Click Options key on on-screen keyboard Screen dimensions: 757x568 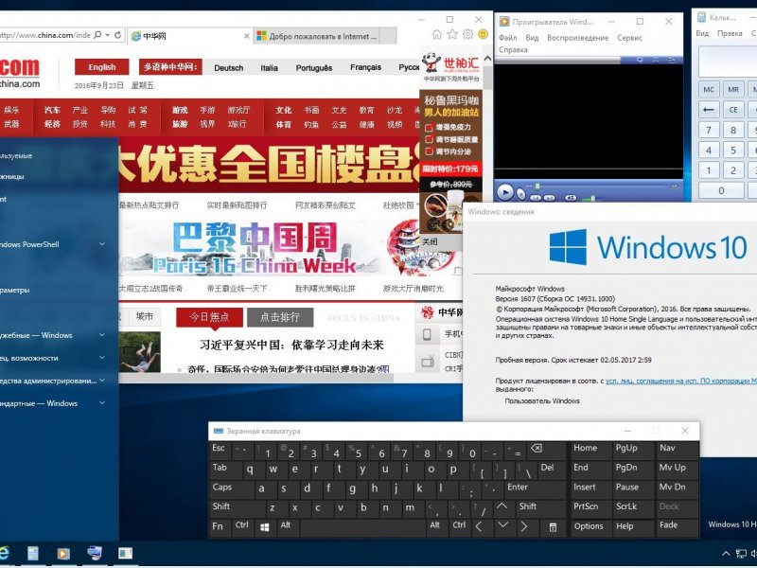588,526
